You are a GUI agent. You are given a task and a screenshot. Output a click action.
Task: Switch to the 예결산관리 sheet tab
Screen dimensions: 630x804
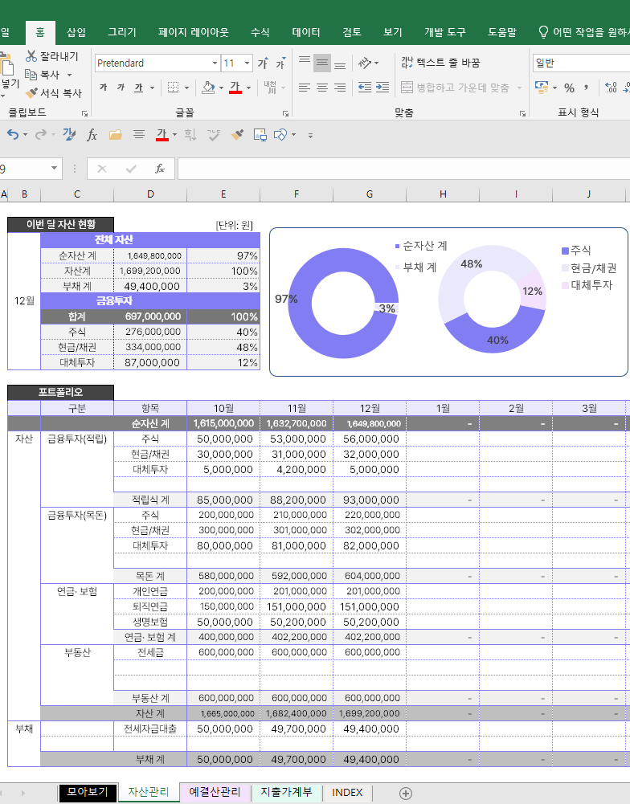tap(215, 792)
